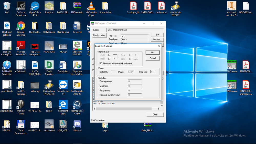Open the TNCremo shortcut with the Heidenhain icon
The height and width of the screenshot is (144, 256).
click(x=231, y=65)
